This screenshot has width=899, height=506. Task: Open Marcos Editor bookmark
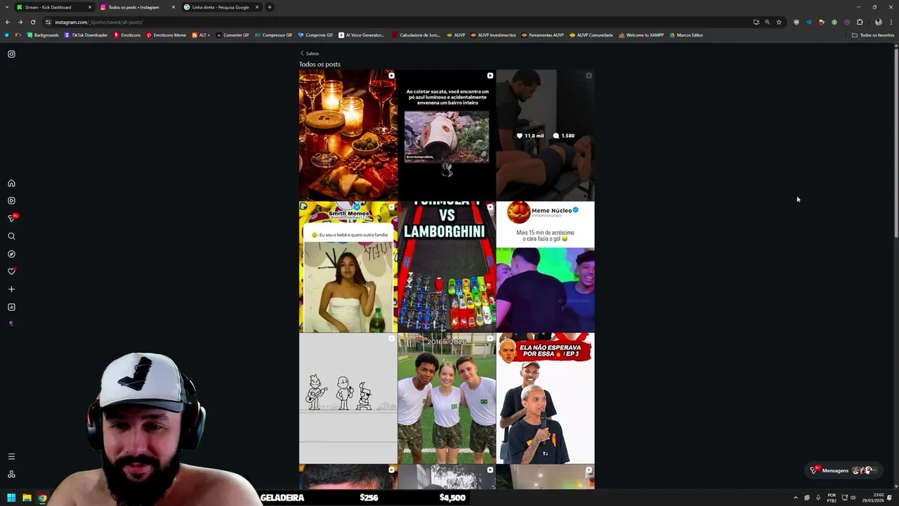pyautogui.click(x=686, y=35)
